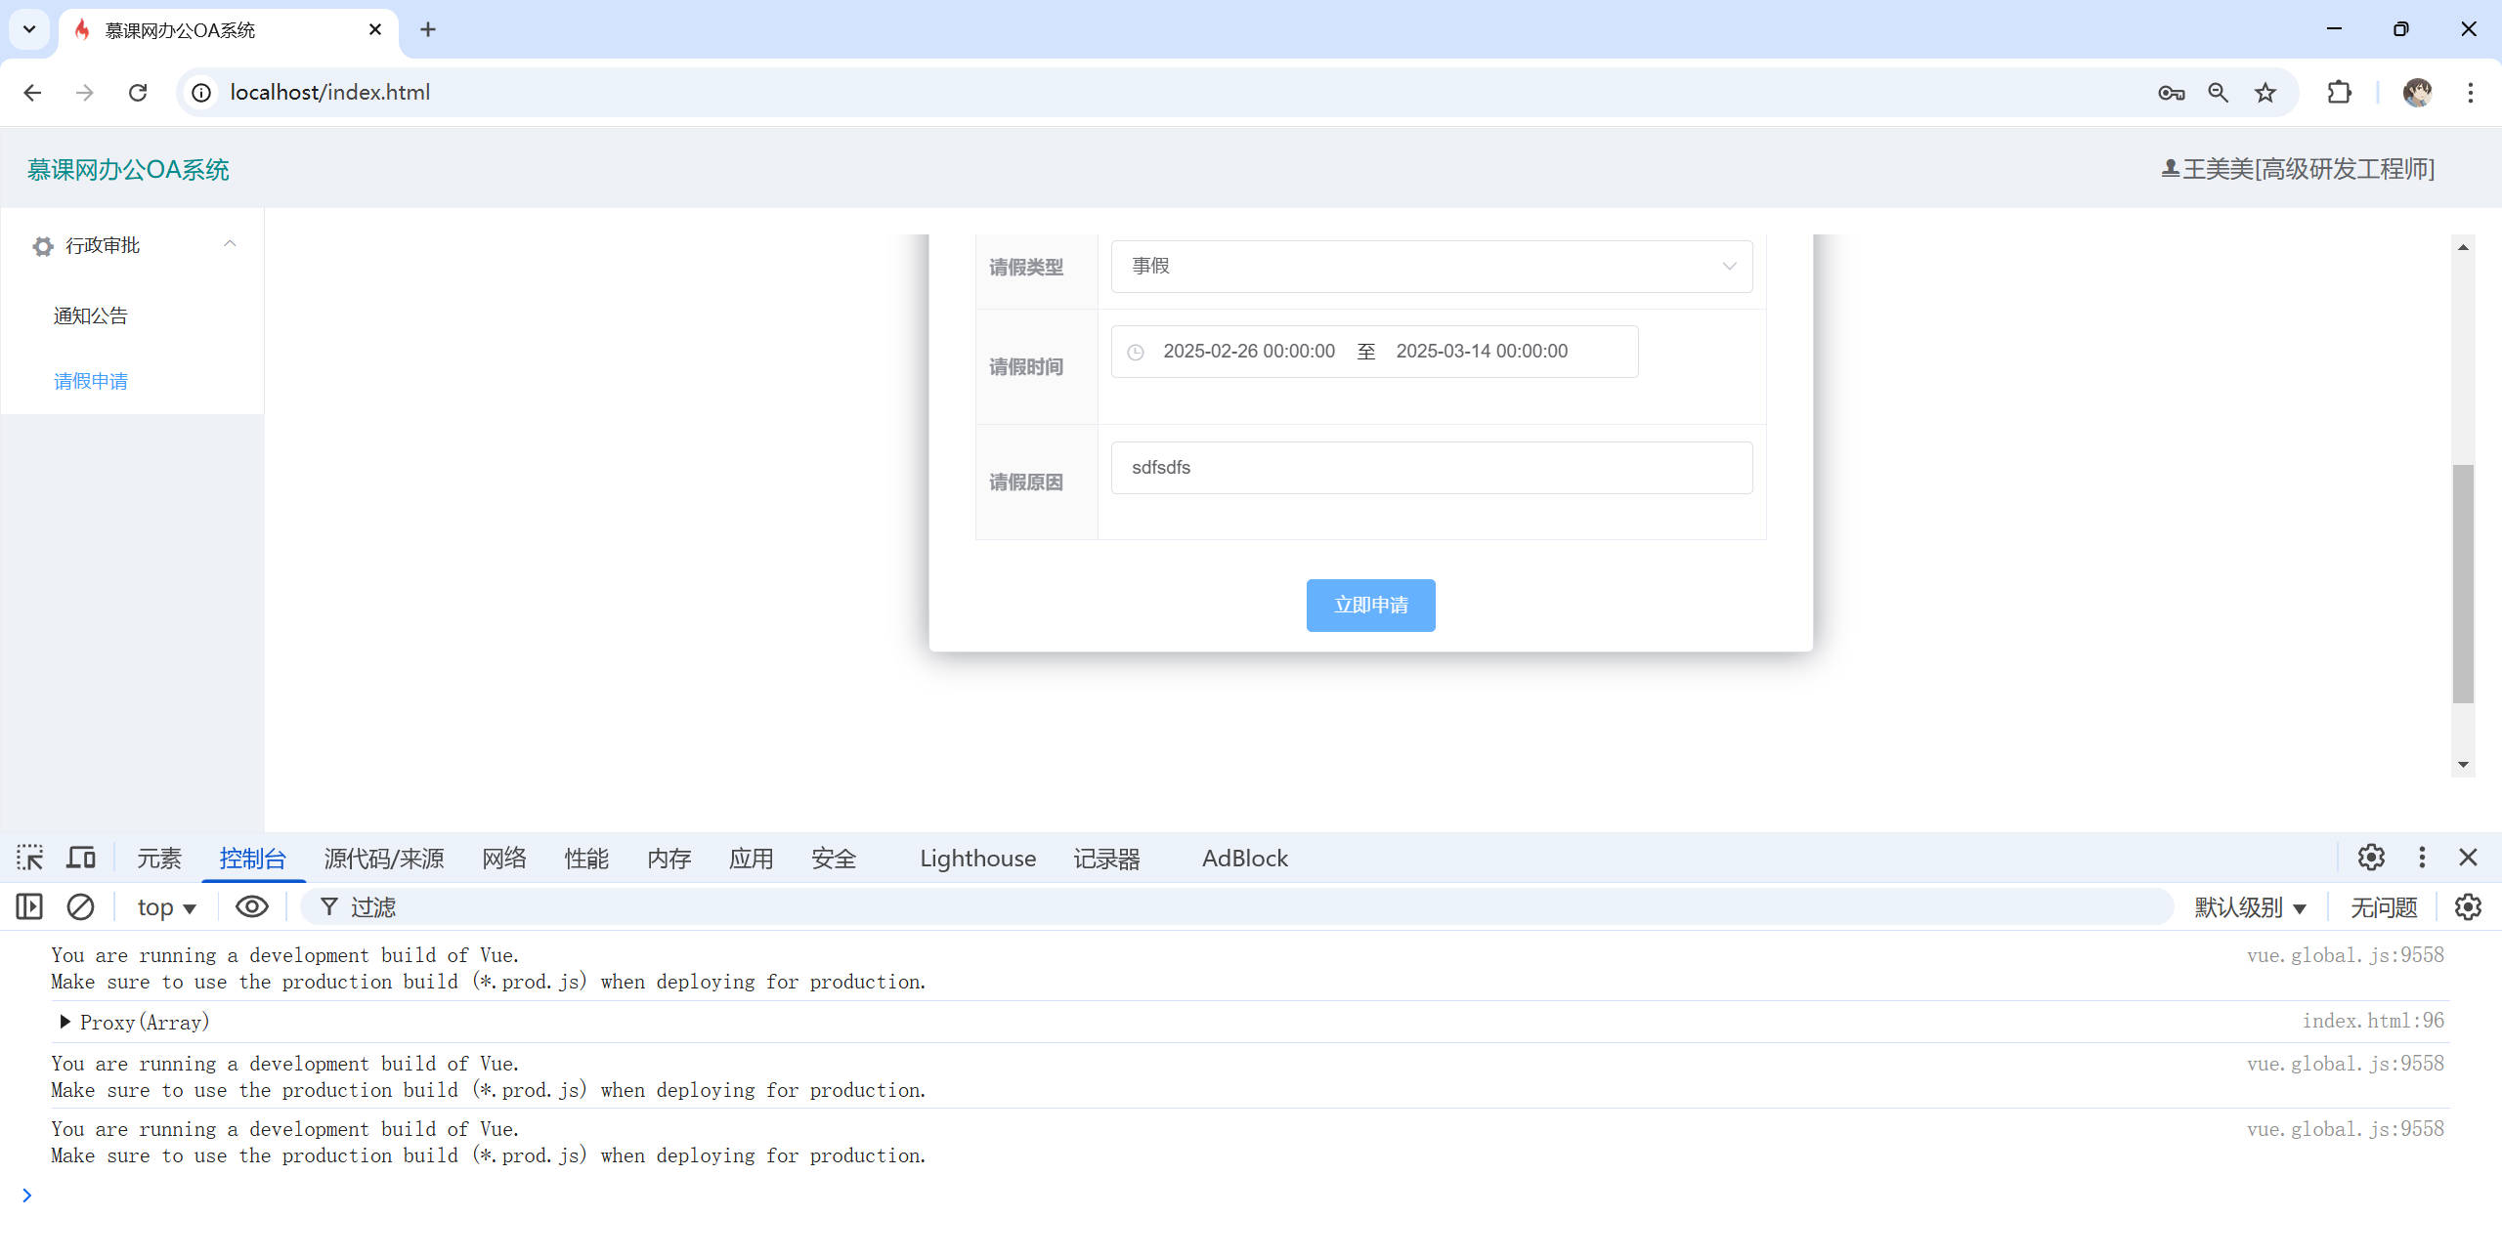Click the 请假原因 text input field

click(x=1431, y=468)
